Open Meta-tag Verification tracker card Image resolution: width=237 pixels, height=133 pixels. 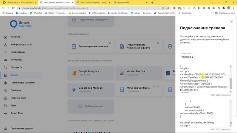click(139, 89)
